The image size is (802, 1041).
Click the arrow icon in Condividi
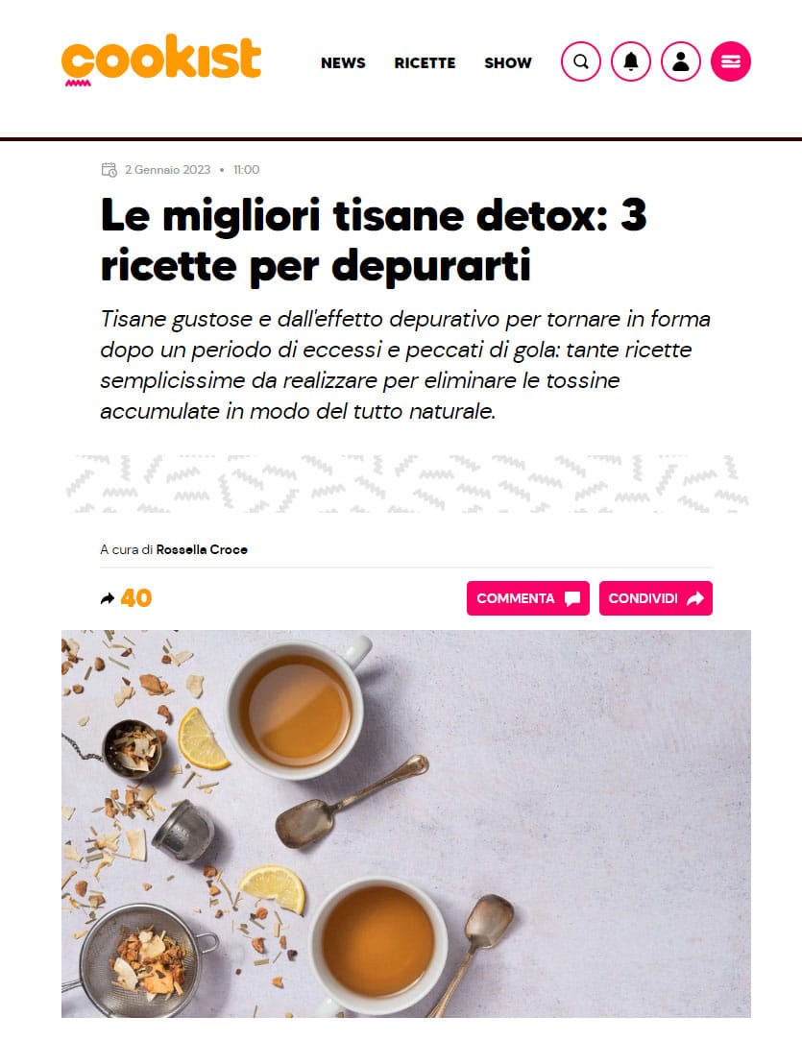click(695, 598)
